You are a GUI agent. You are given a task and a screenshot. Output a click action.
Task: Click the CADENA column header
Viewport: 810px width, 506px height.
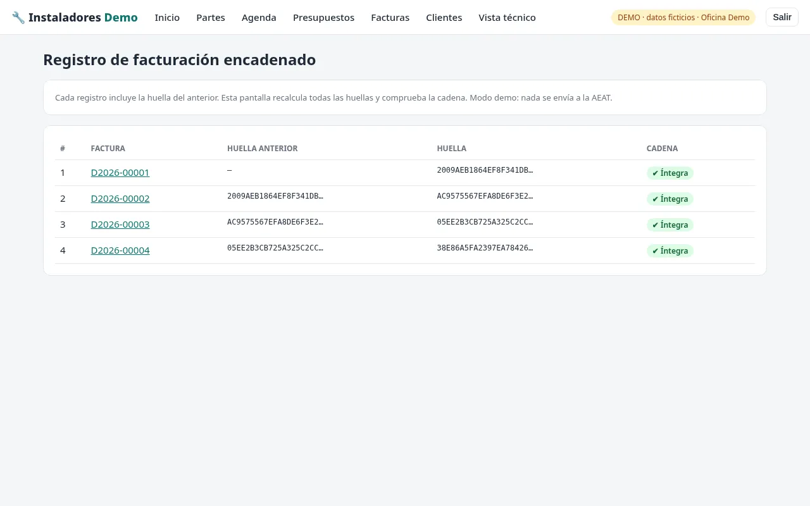pos(662,149)
